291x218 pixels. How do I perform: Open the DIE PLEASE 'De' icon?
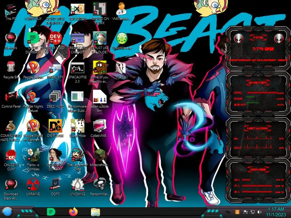[55, 128]
